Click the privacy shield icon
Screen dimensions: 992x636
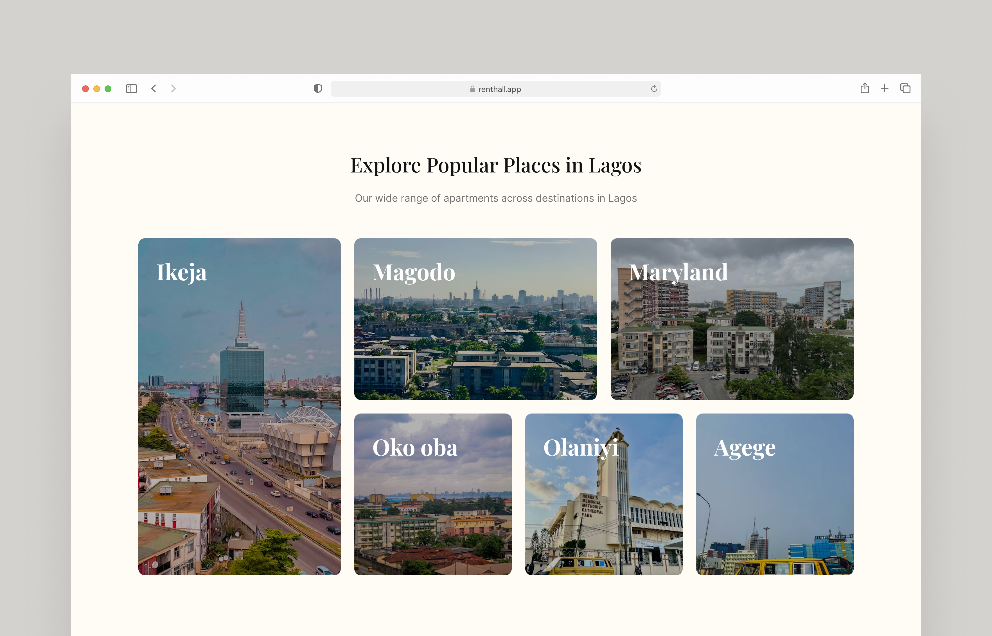(x=317, y=88)
